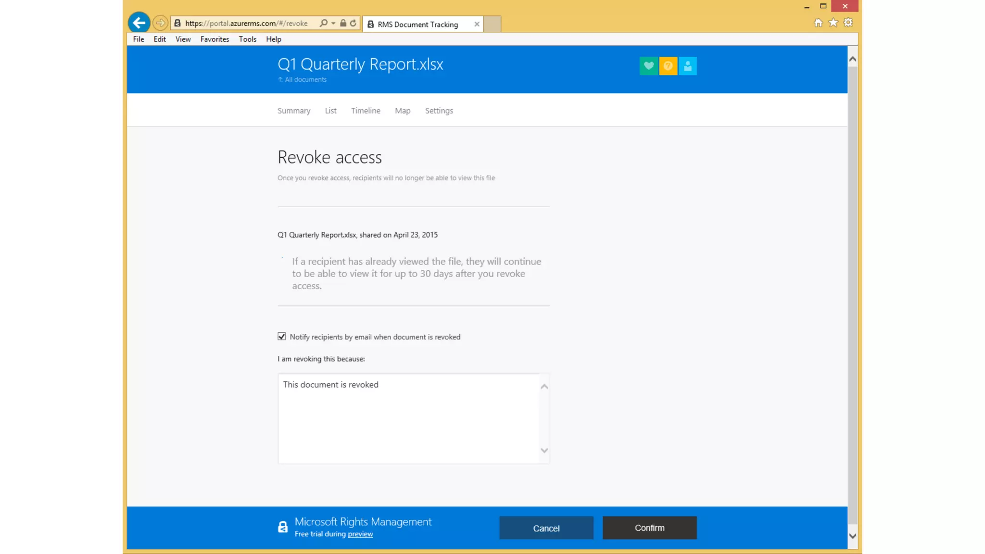Click the page scrollbar down arrow
This screenshot has width=985, height=554.
pyautogui.click(x=852, y=536)
